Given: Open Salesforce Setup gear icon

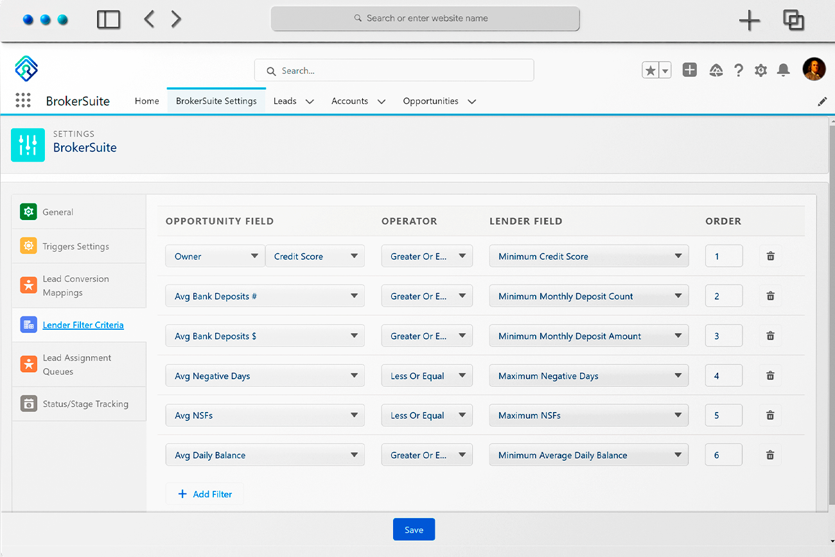Looking at the screenshot, I should pos(760,71).
